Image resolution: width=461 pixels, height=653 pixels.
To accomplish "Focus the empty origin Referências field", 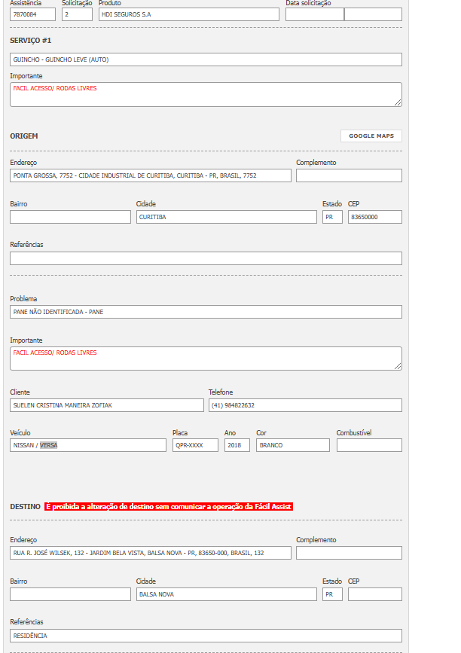I will point(206,258).
